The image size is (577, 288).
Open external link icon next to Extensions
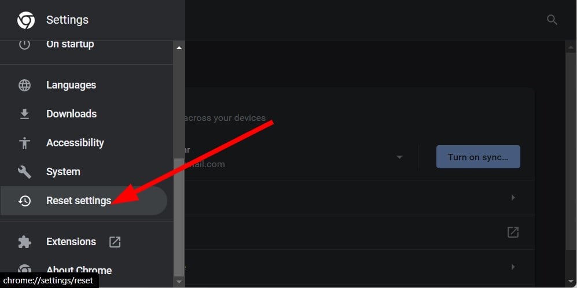(x=115, y=242)
